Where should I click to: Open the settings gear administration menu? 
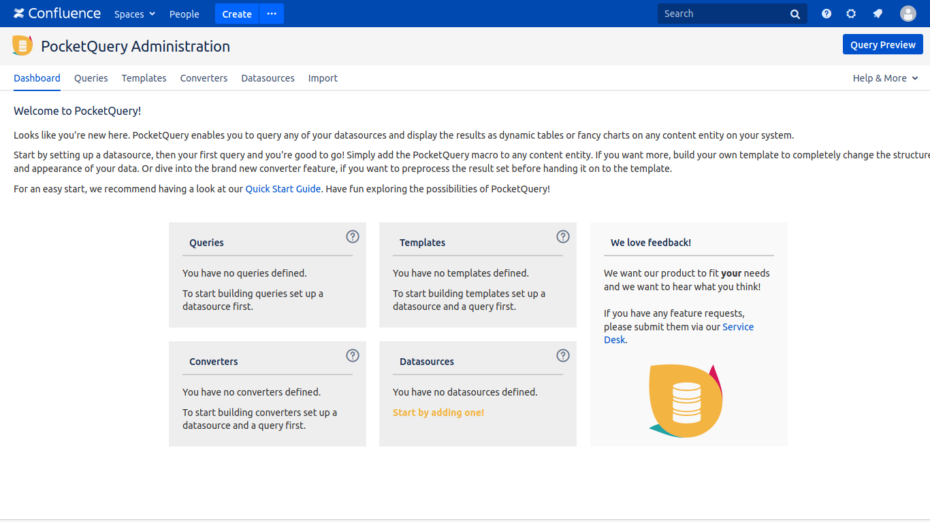point(851,14)
